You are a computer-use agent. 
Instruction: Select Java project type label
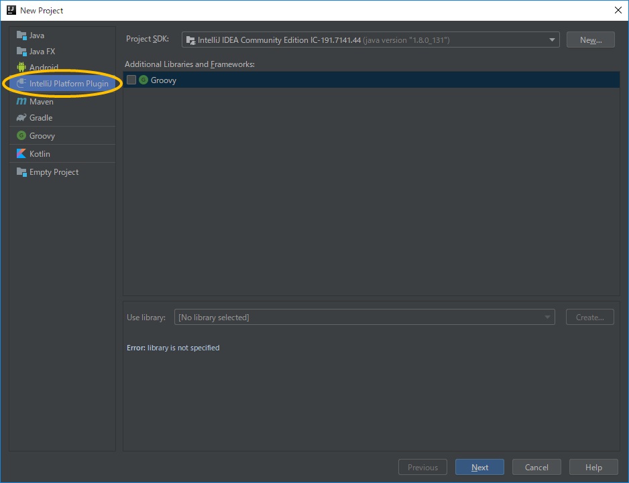[36, 36]
